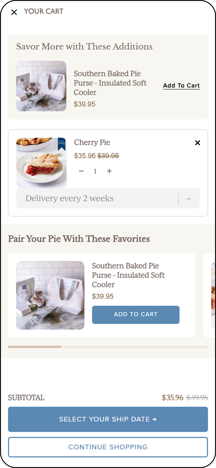
Task: Click CONTINUE SHOPPING button
Action: 108,447
